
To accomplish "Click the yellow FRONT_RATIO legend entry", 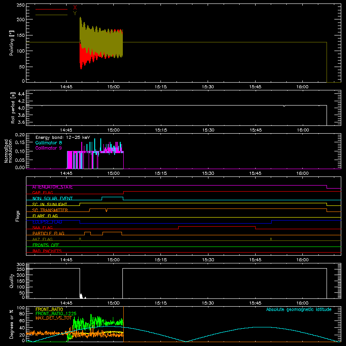I will 49,309.
